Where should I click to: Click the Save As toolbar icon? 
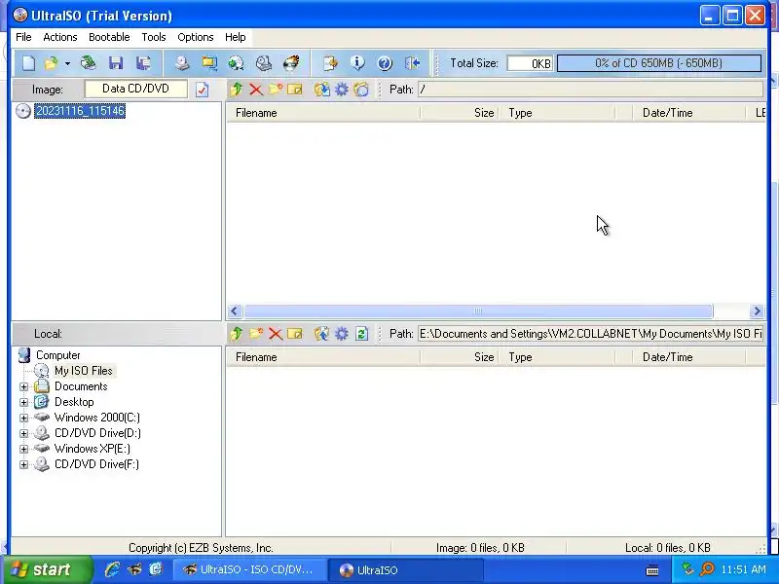143,63
